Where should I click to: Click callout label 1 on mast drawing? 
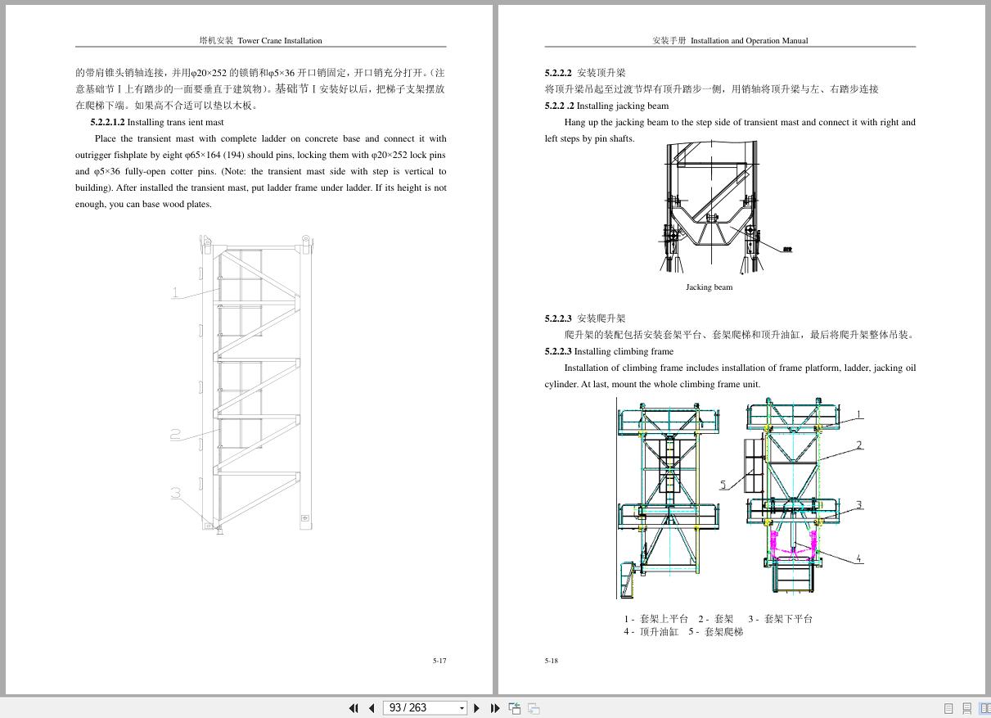[x=176, y=292]
